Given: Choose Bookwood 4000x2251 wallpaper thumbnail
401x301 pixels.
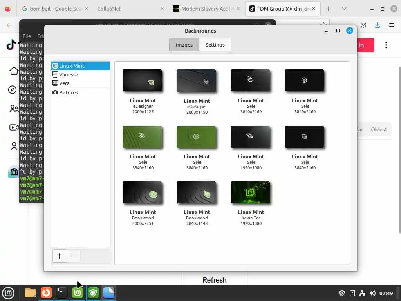Looking at the screenshot, I should 142,192.
